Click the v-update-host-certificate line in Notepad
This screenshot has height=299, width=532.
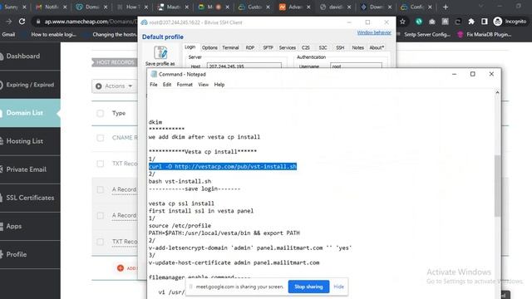pos(234,262)
